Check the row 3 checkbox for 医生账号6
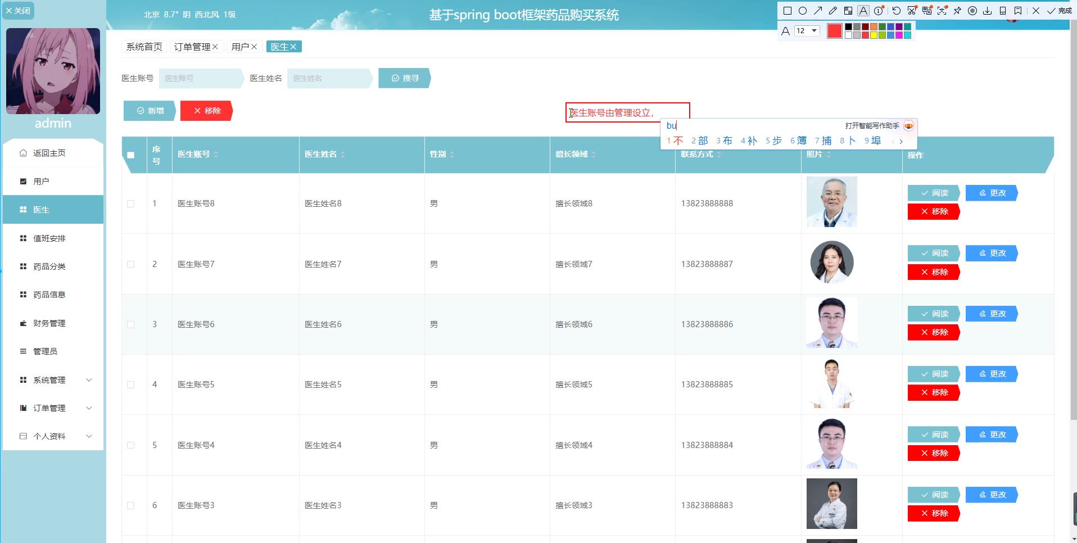This screenshot has height=543, width=1077. click(x=131, y=325)
